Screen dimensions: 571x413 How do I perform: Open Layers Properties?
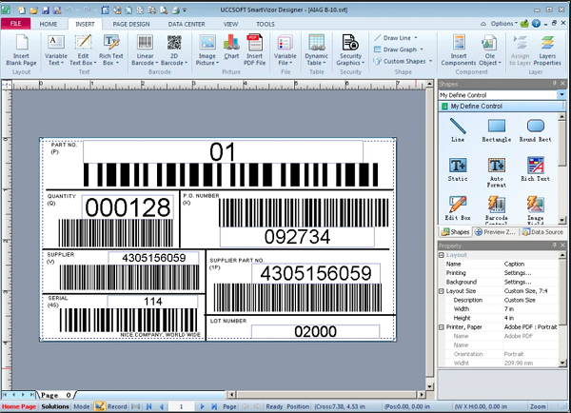click(547, 50)
